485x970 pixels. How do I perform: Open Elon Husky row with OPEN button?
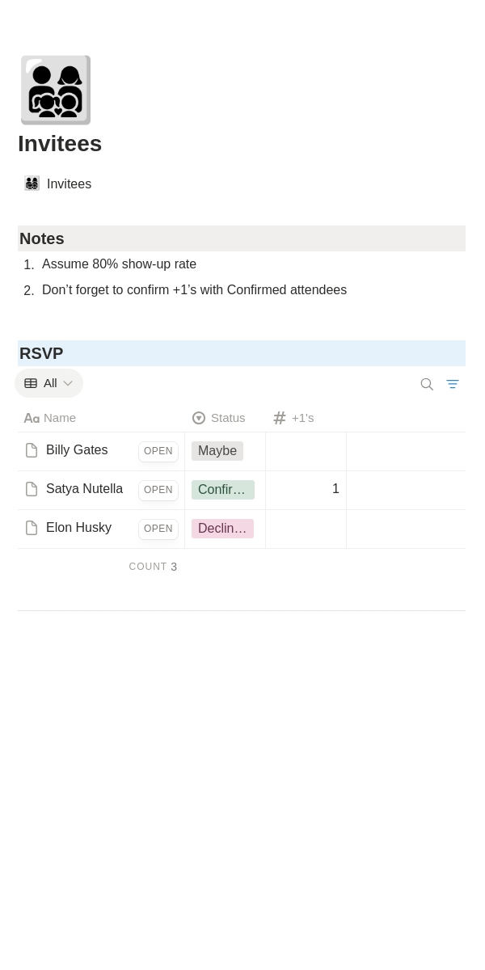pos(158,529)
